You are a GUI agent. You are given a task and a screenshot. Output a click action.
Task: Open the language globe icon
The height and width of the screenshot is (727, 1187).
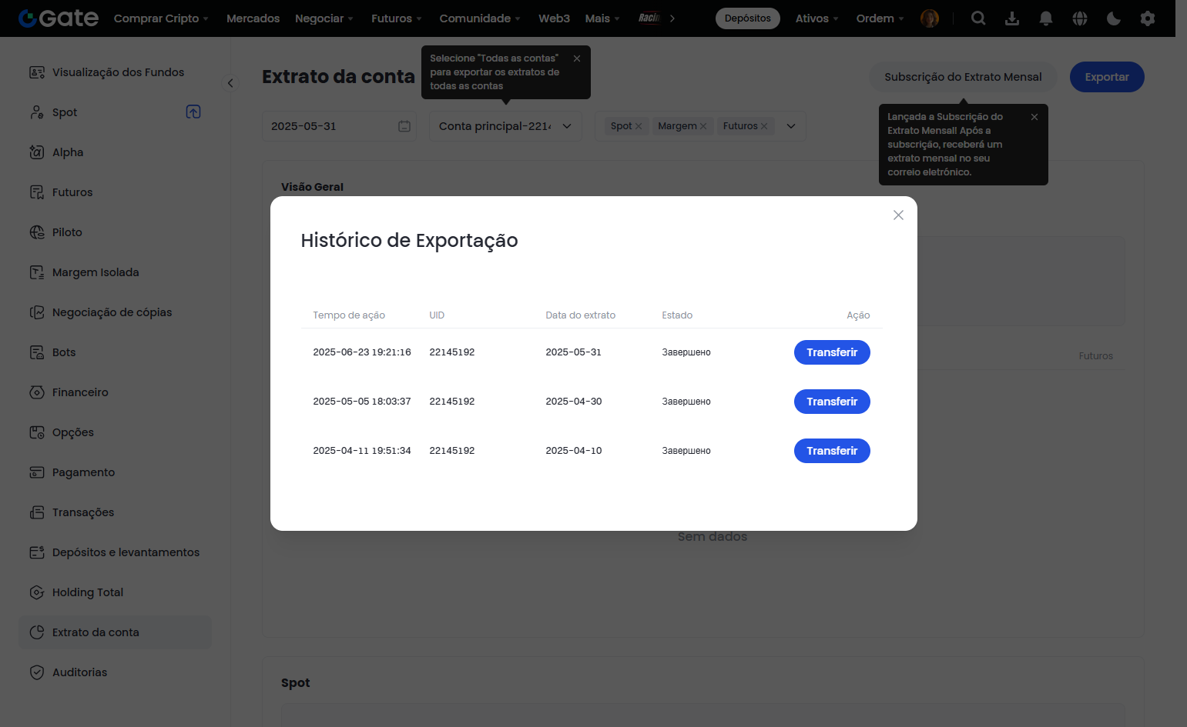(1080, 18)
